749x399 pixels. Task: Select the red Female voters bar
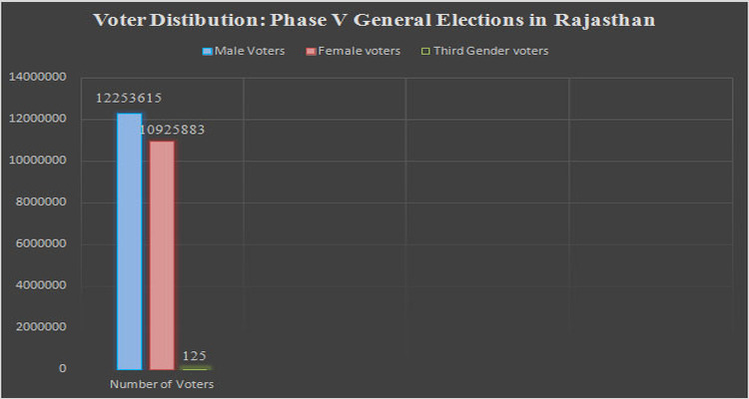pyautogui.click(x=162, y=254)
